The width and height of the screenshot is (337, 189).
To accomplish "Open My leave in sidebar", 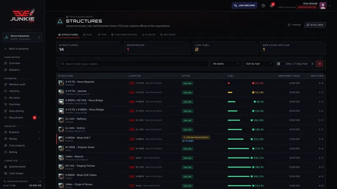I will coord(14,98).
